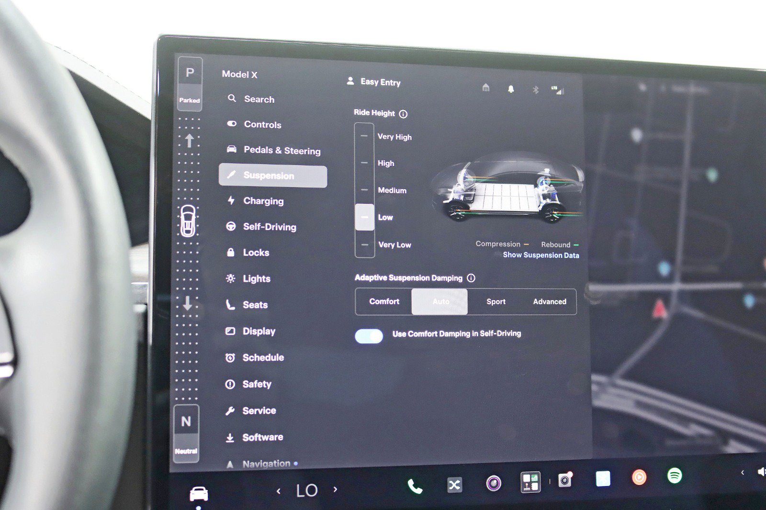Open the Charging menu
Viewport: 766px width, 510px height.
click(256, 201)
